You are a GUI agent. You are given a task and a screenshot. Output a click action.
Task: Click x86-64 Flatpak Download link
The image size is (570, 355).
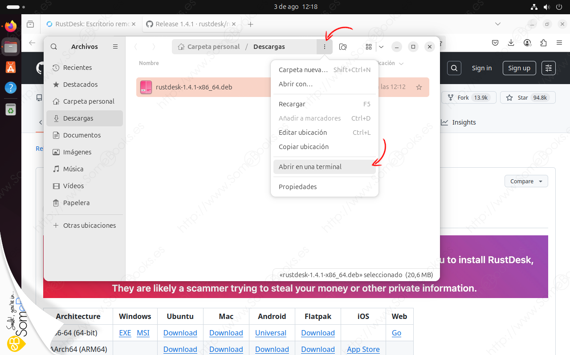pos(318,333)
